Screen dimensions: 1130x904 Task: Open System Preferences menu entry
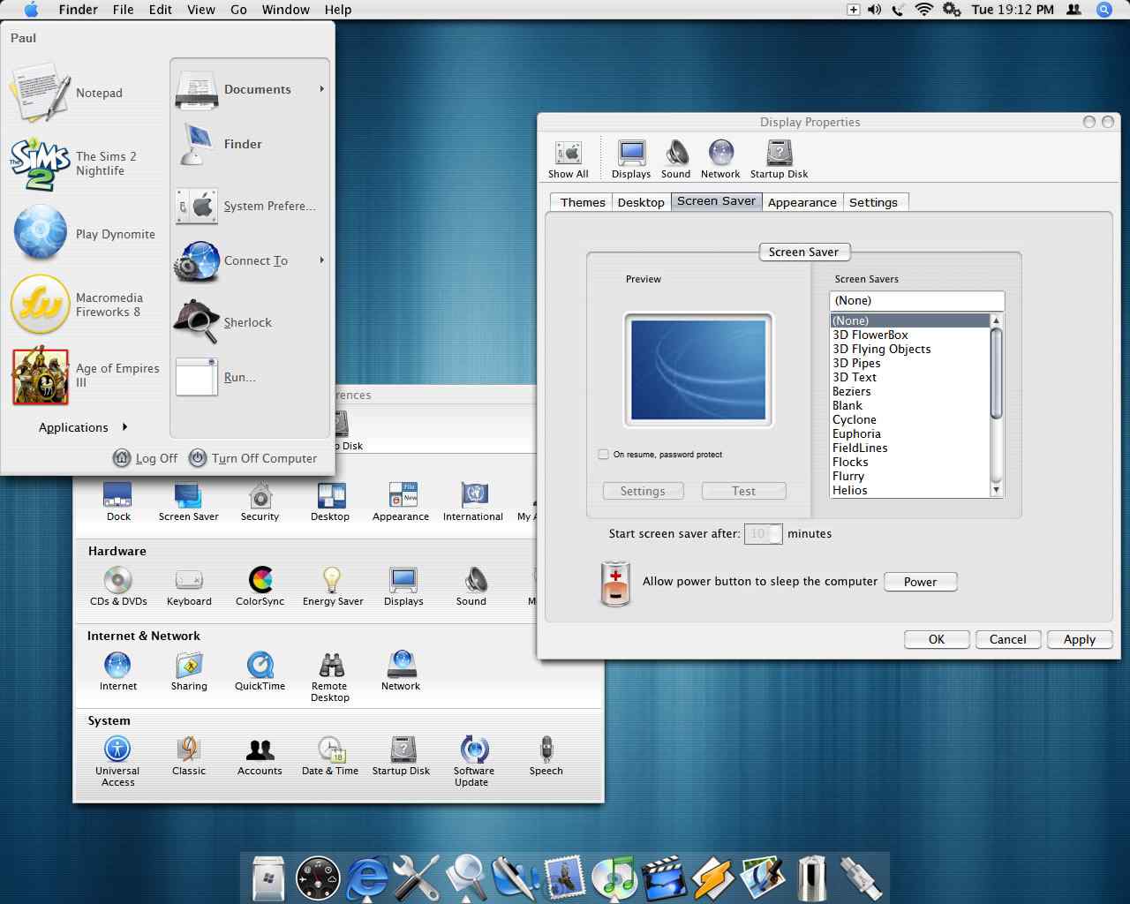click(245, 206)
